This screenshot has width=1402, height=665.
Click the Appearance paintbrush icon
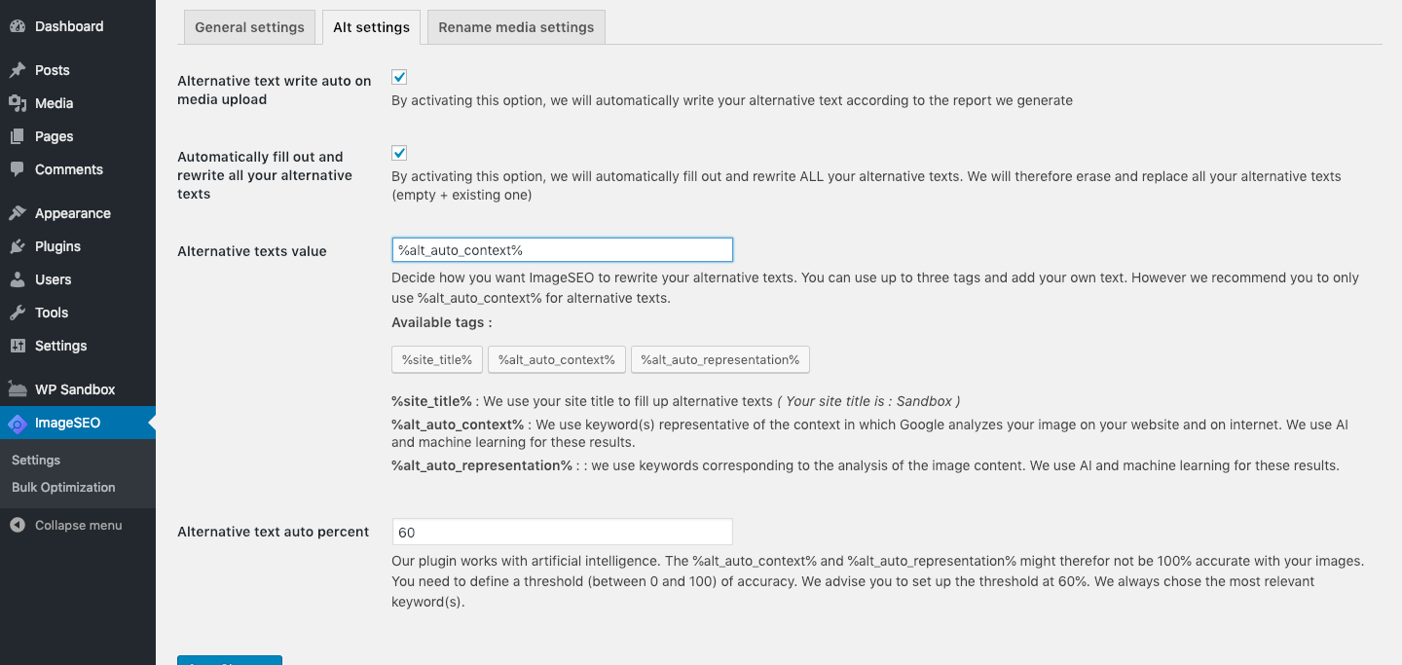tap(18, 213)
